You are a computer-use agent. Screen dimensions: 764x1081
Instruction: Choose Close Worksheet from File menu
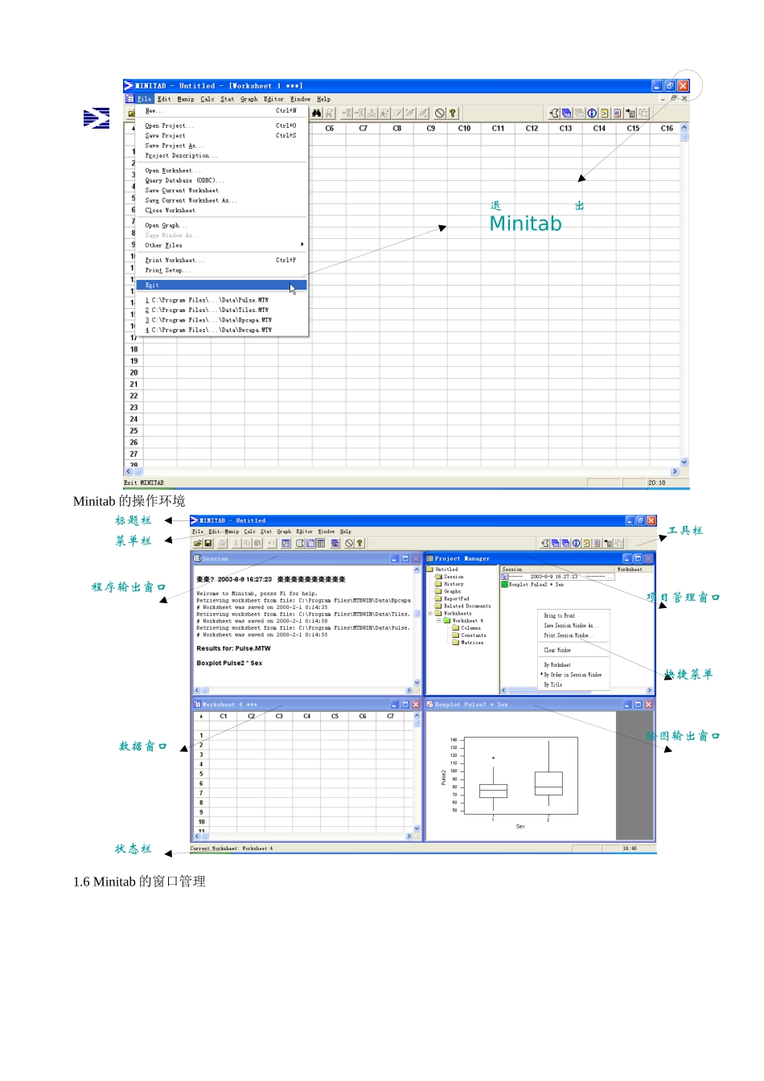221,211
